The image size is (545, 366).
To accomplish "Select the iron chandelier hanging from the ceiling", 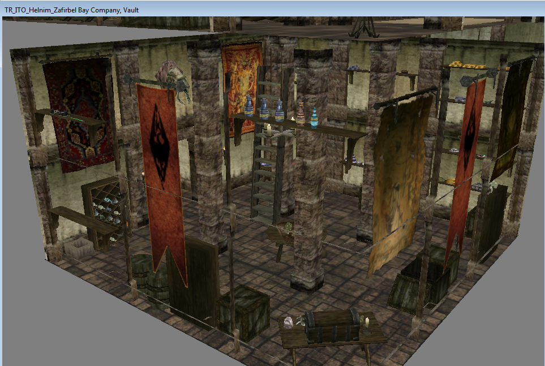I will pyautogui.click(x=363, y=27).
